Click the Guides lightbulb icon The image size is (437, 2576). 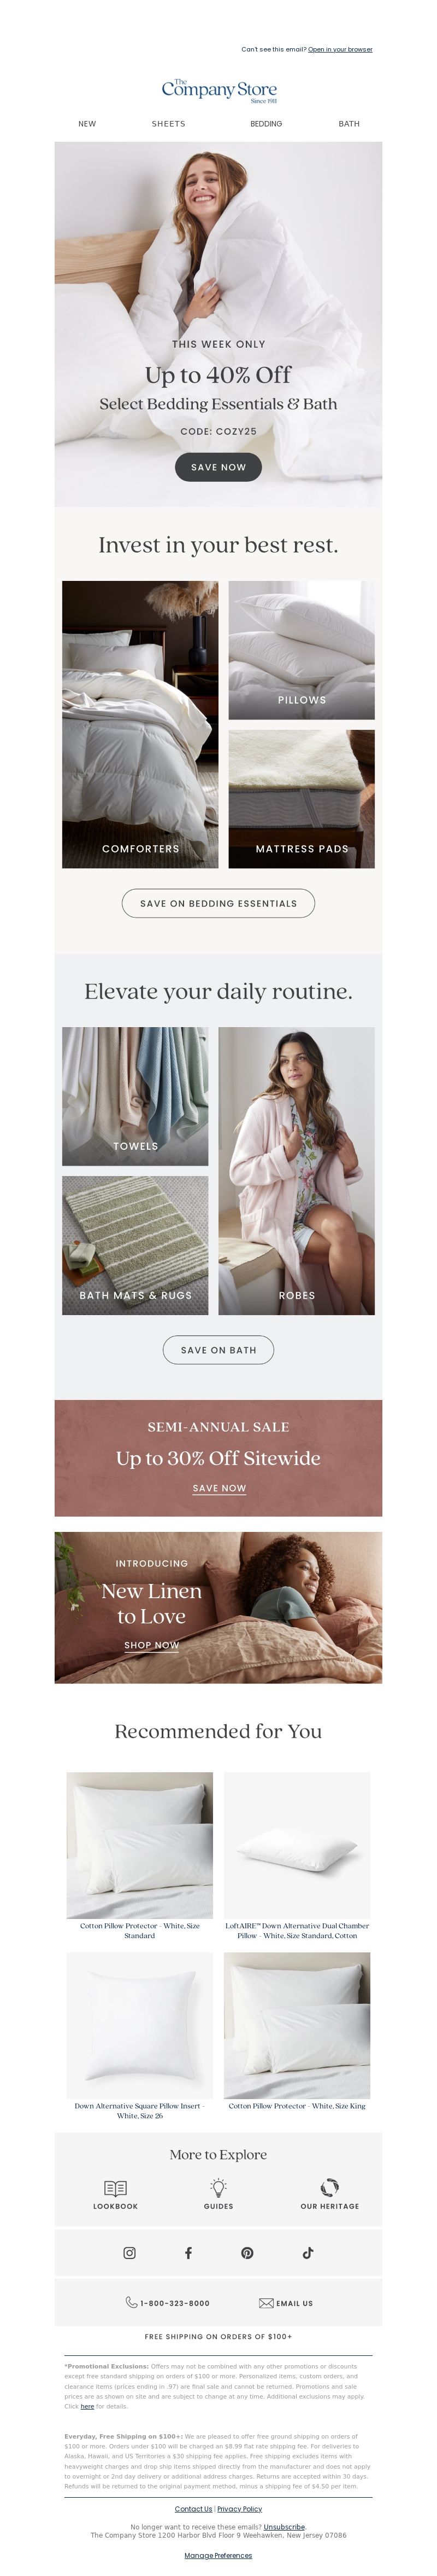218,2188
